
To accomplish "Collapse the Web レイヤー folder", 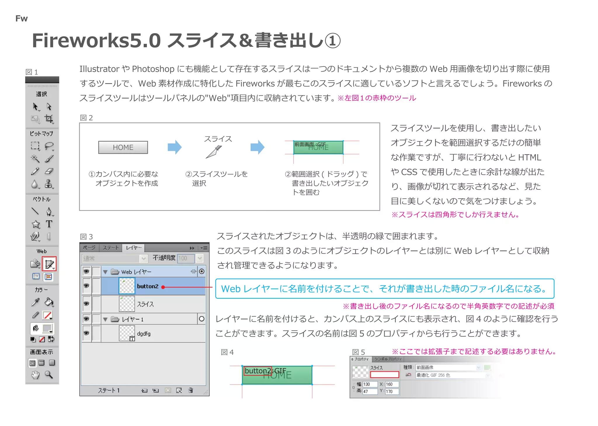I will tap(105, 272).
